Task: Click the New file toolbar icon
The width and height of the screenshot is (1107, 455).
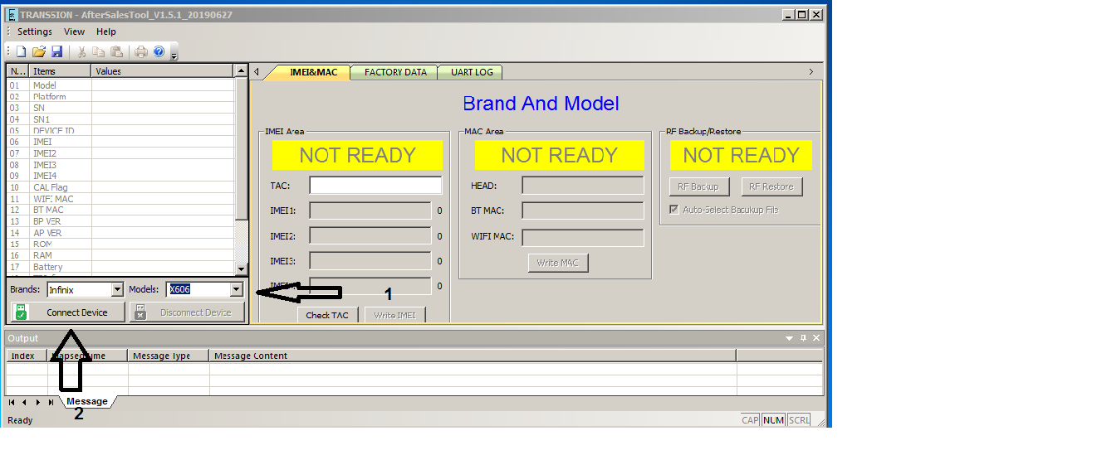Action: (x=22, y=51)
